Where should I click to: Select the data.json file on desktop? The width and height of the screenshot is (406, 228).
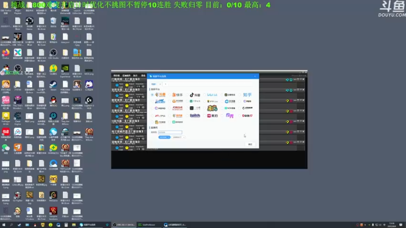click(x=65, y=39)
